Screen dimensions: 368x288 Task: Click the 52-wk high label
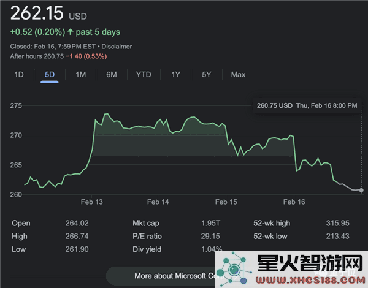pyautogui.click(x=272, y=223)
